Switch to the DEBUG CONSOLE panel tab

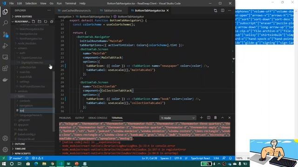pyautogui.click(x=98, y=118)
